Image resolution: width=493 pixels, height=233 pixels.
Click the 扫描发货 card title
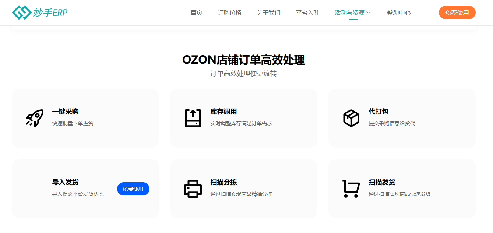(x=382, y=182)
